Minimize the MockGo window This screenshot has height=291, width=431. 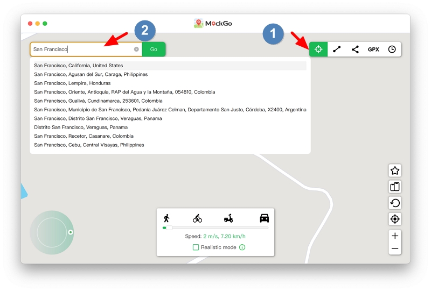pyautogui.click(x=38, y=24)
